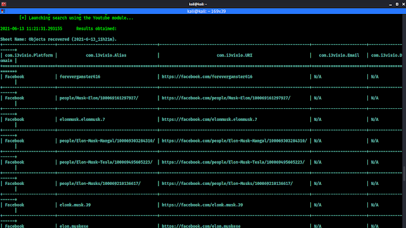
Task: Click Email N/A cell in Elon-Musks row
Action: click(318, 184)
